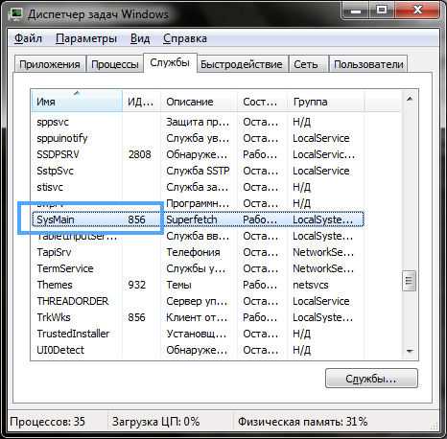Select the Themes service row

(198, 285)
